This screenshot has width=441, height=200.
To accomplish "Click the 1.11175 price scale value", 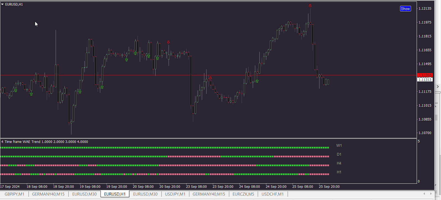I will 425,92.
